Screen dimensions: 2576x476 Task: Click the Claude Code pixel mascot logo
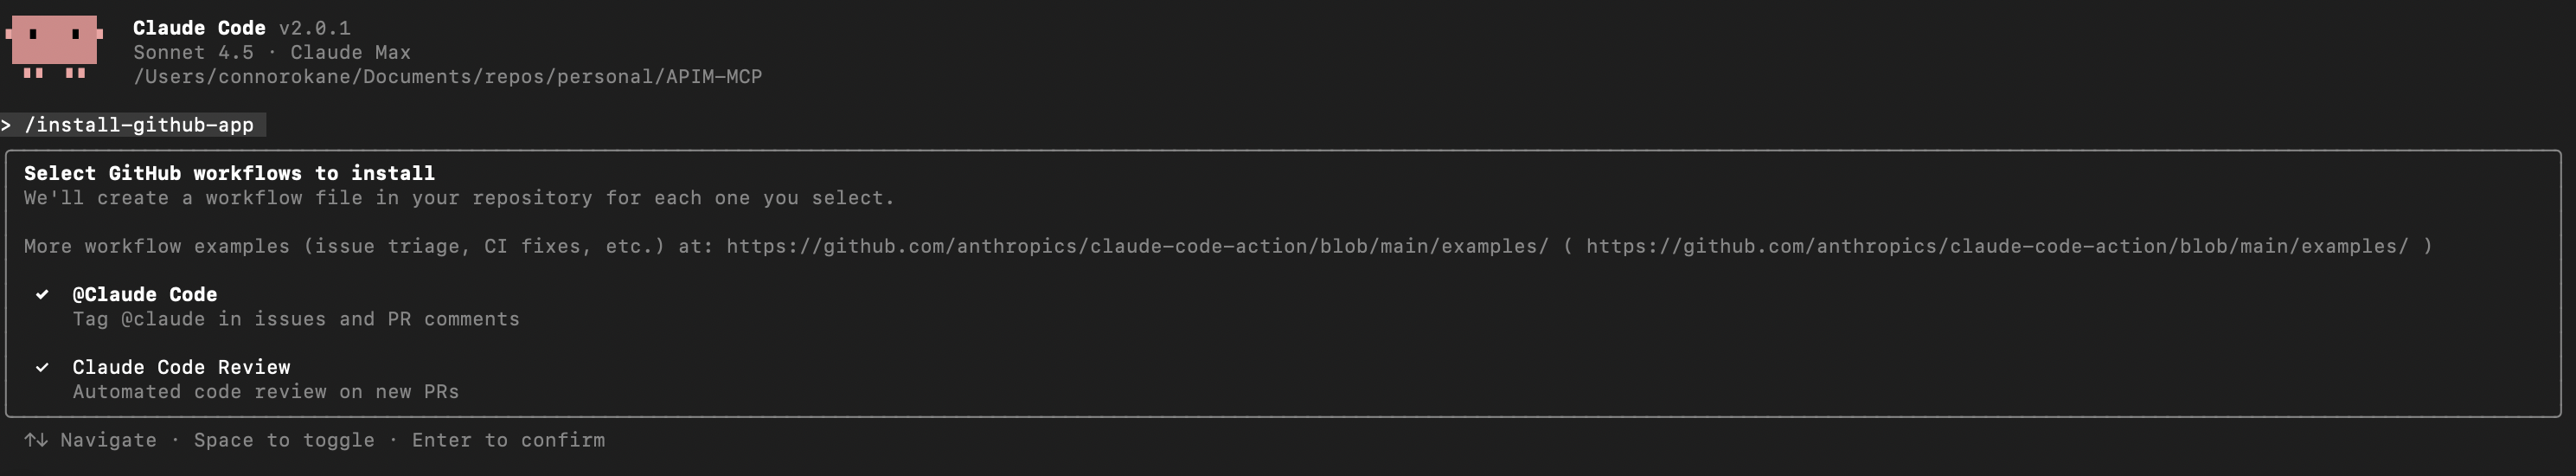tap(54, 45)
